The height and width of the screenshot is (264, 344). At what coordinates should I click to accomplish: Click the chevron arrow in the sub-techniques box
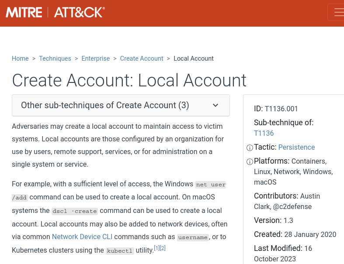(215, 105)
